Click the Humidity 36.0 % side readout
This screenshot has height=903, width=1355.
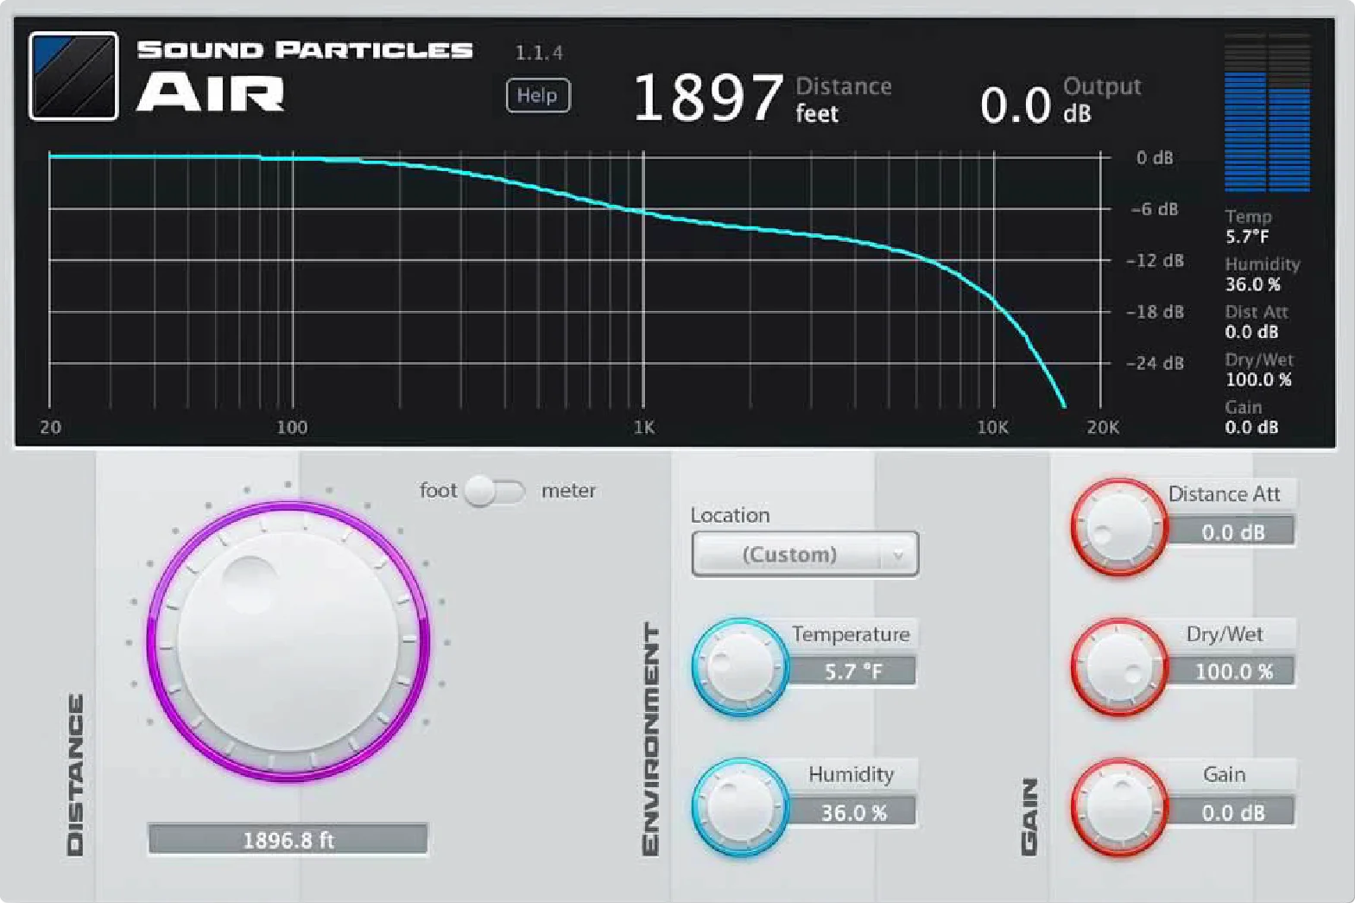tap(1262, 274)
